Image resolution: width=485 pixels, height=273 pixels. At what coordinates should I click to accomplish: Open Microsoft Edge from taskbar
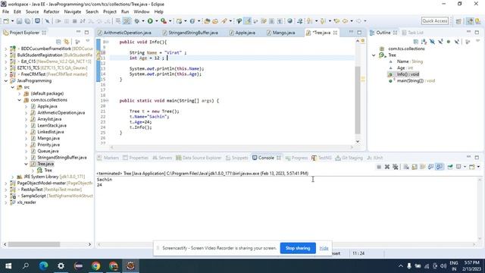click(x=44, y=266)
